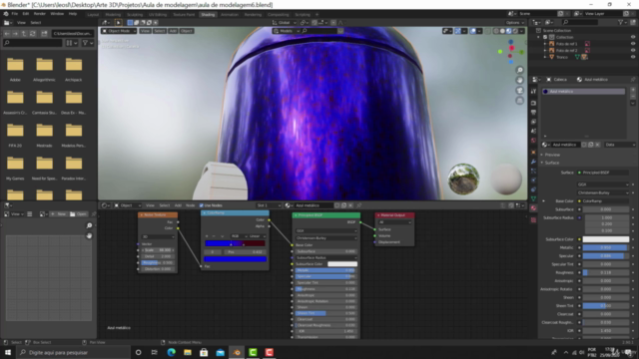Hide Tronco object in outliner
639x359 pixels.
(x=633, y=57)
